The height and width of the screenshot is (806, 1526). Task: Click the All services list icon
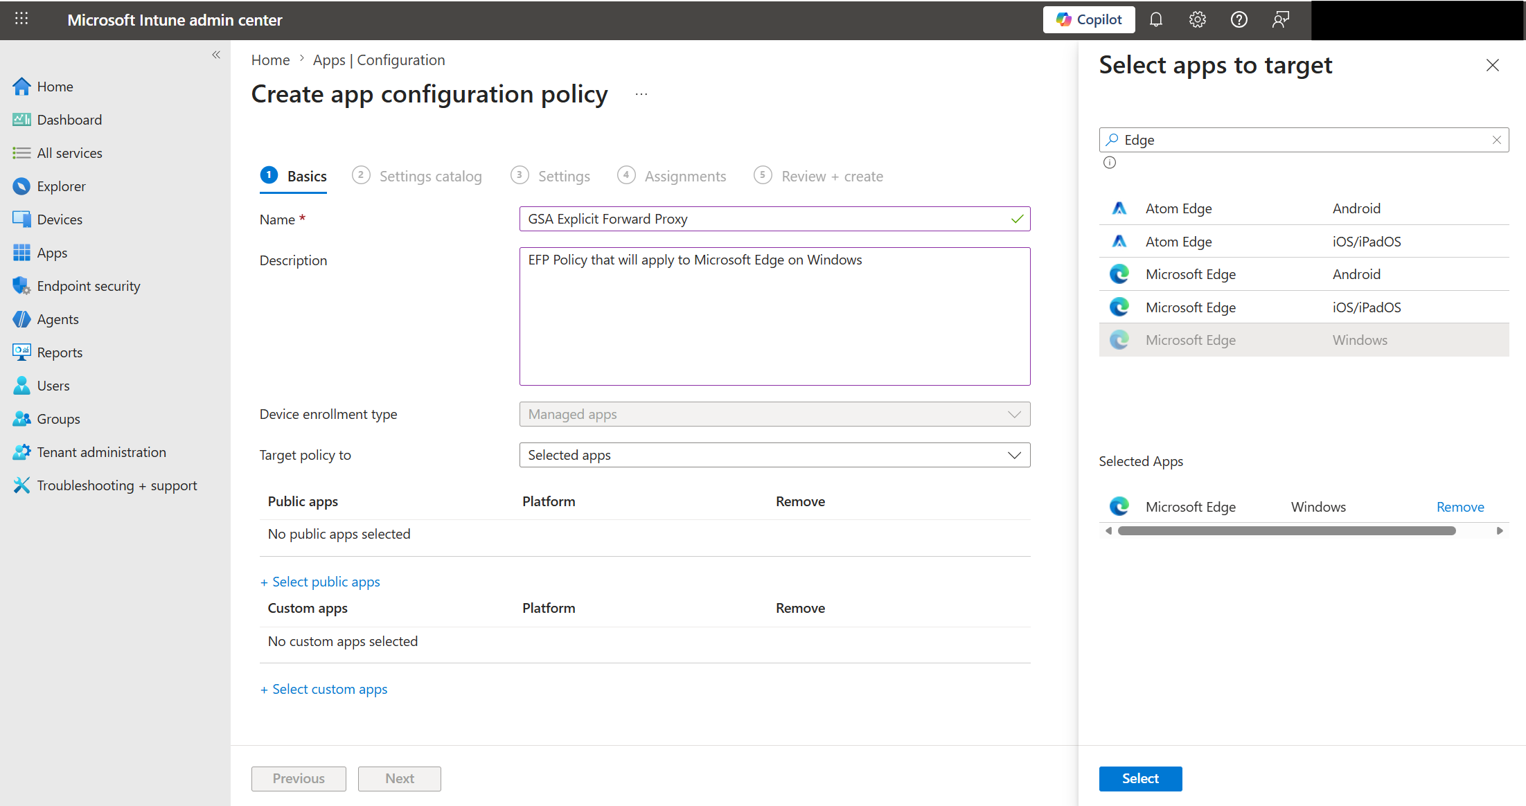(21, 153)
